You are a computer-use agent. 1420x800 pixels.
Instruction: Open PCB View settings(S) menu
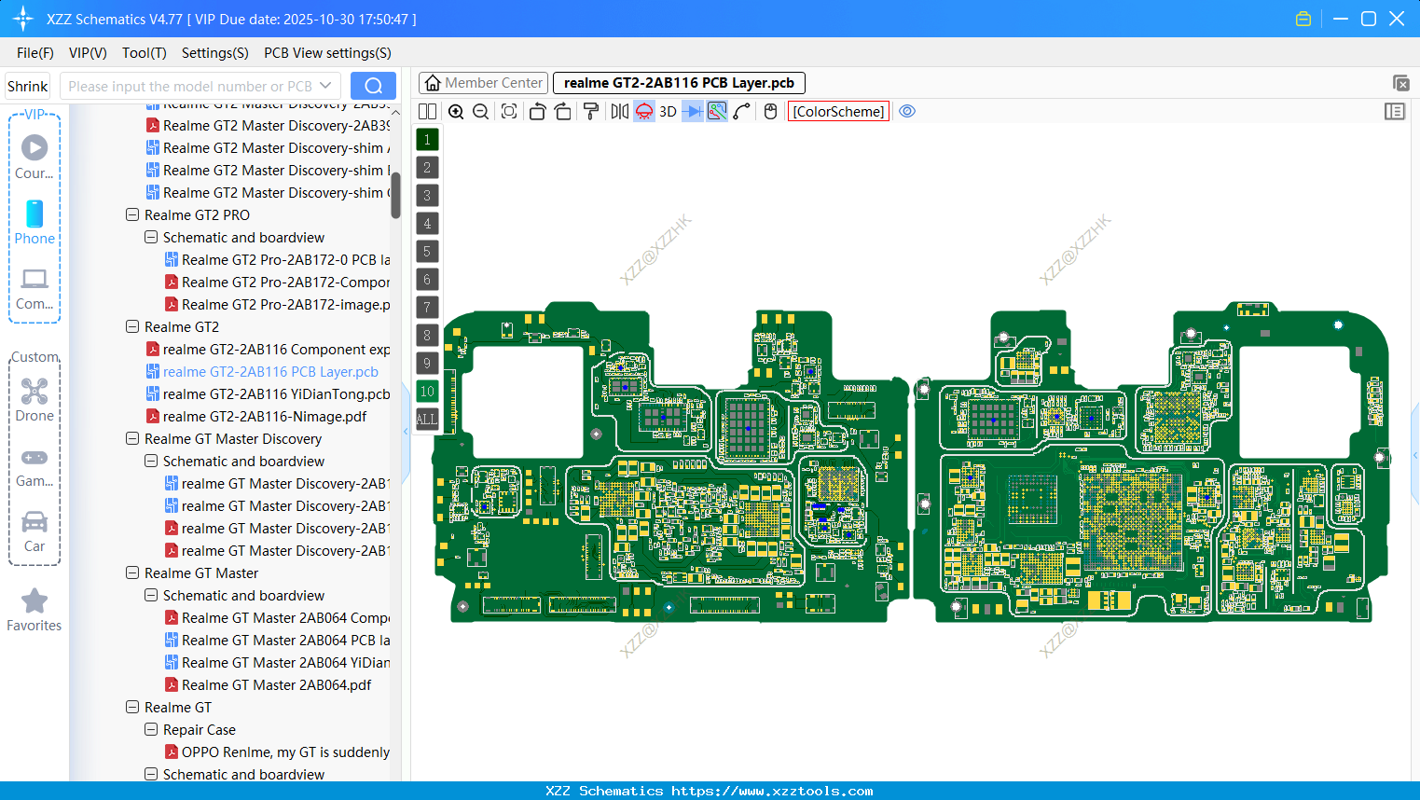pyautogui.click(x=327, y=53)
